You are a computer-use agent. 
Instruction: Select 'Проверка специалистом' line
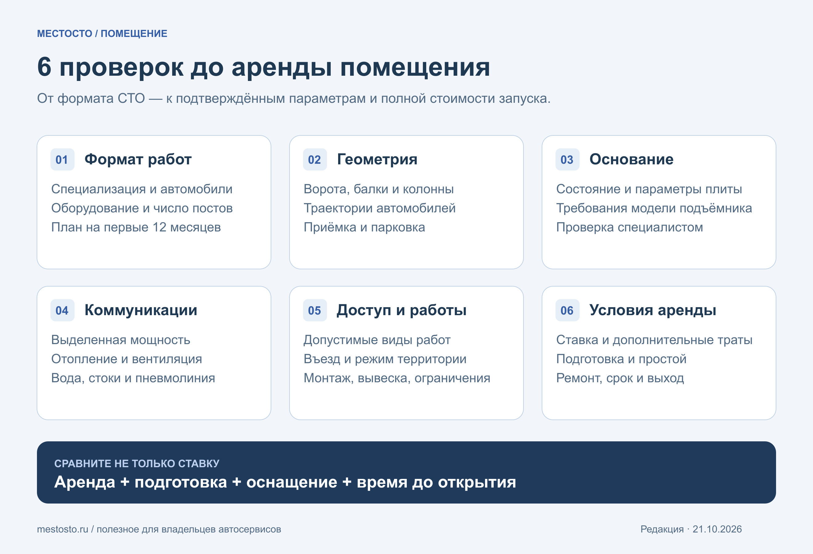[x=629, y=227]
